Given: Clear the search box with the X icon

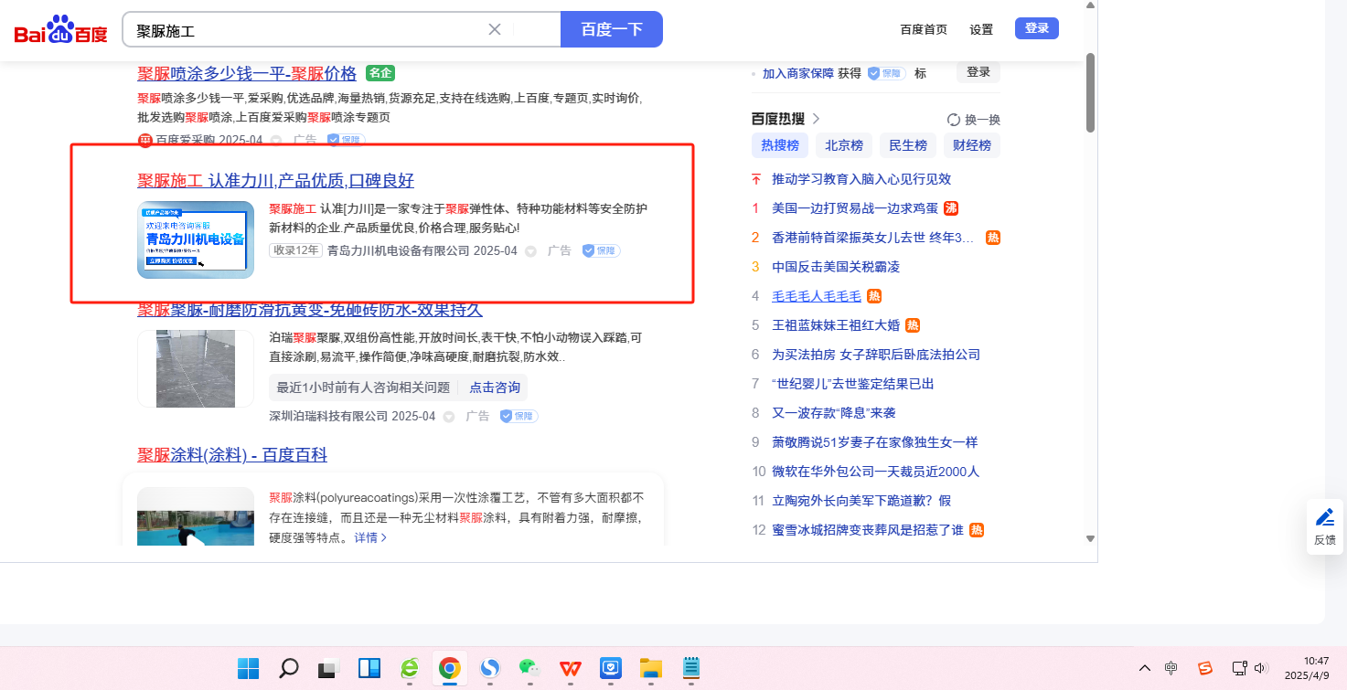Looking at the screenshot, I should (495, 29).
